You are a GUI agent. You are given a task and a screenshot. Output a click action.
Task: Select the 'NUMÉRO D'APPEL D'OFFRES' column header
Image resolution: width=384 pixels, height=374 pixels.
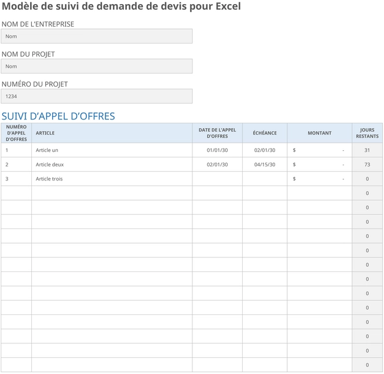coord(16,133)
